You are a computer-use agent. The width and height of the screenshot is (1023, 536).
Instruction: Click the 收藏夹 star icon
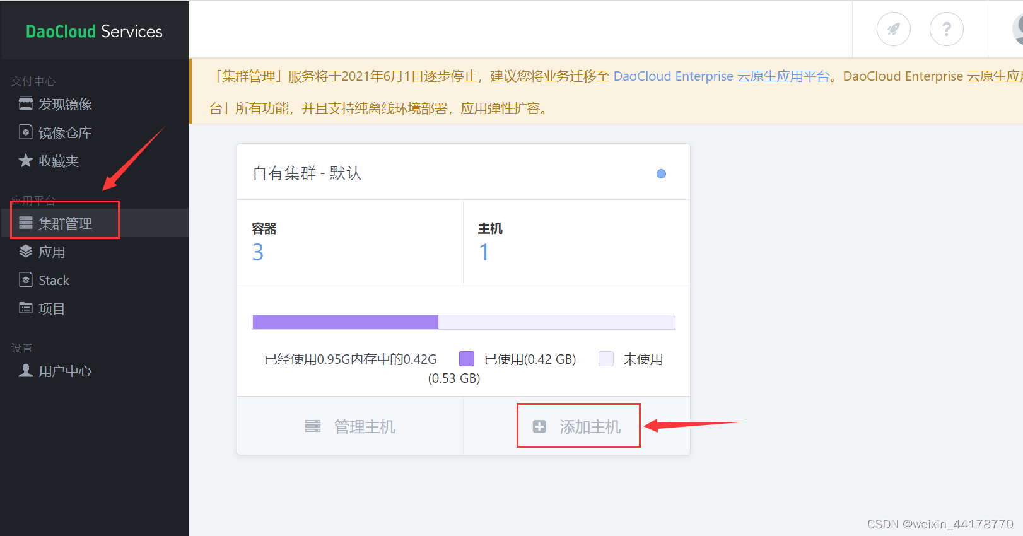coord(26,161)
